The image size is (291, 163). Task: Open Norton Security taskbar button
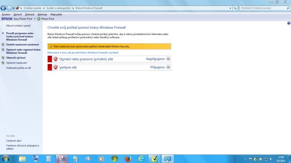[x=154, y=159]
